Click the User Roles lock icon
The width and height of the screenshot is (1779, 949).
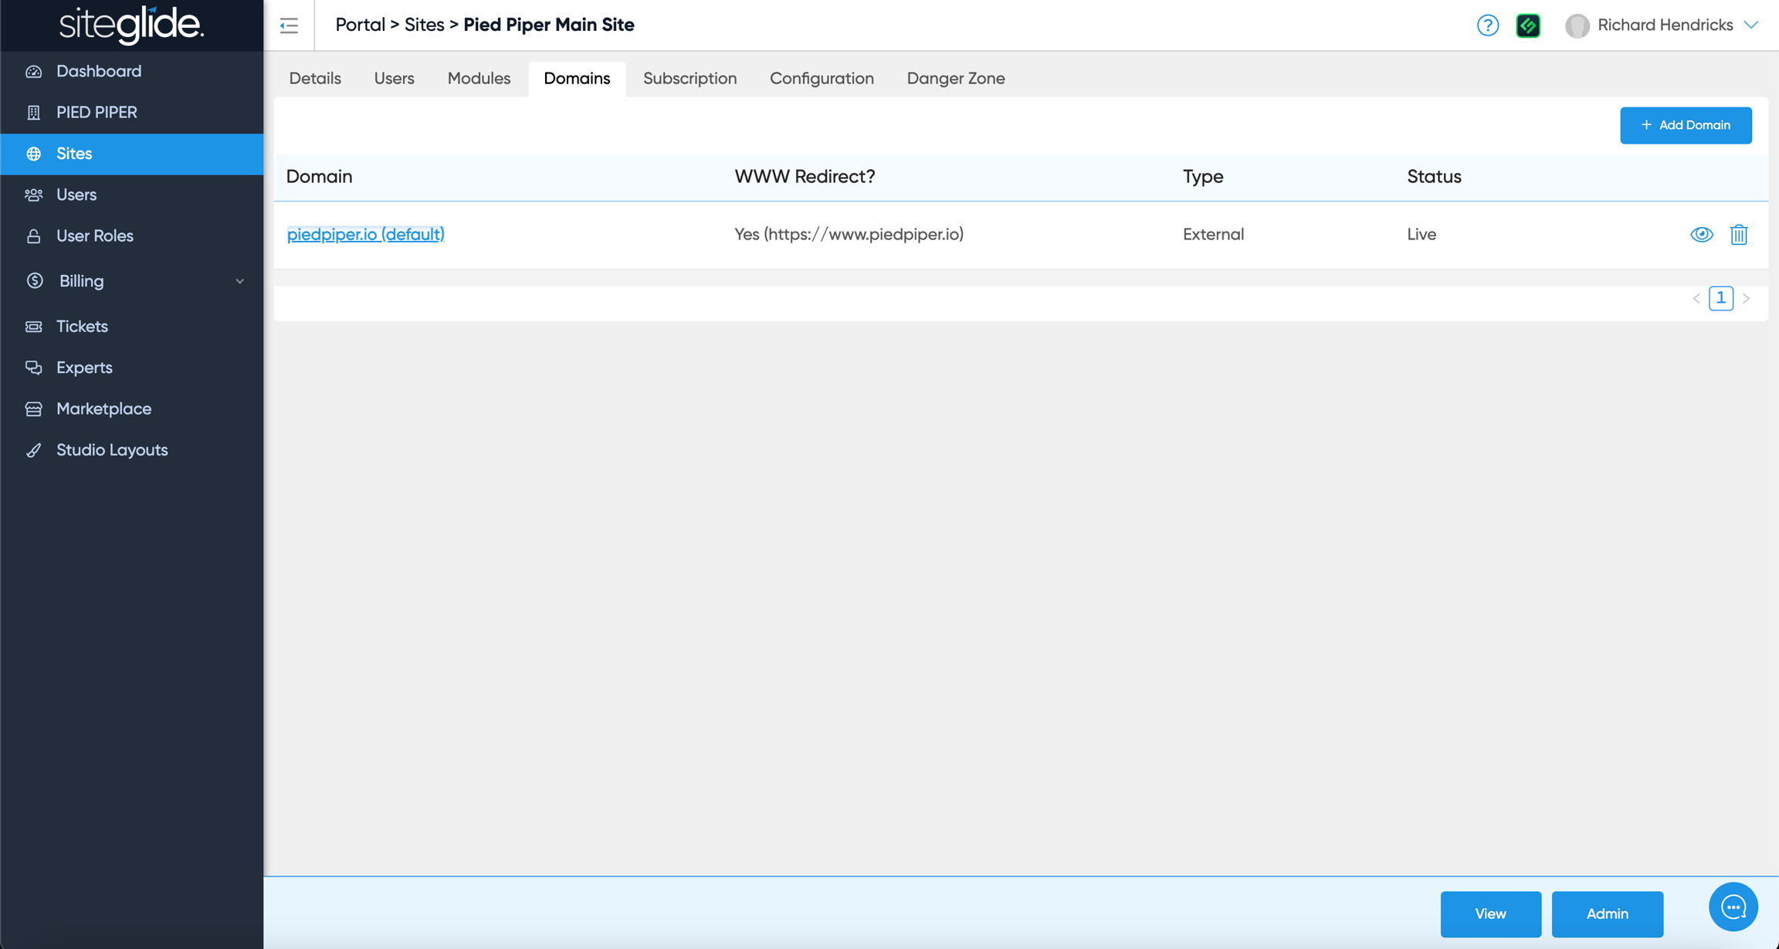coord(34,236)
